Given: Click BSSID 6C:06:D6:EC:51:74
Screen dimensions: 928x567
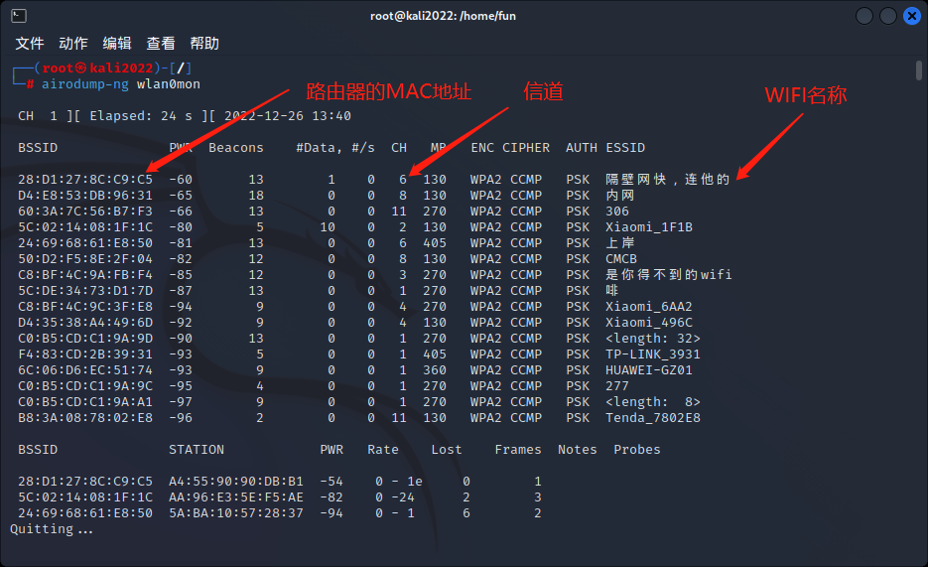Looking at the screenshot, I should (85, 370).
